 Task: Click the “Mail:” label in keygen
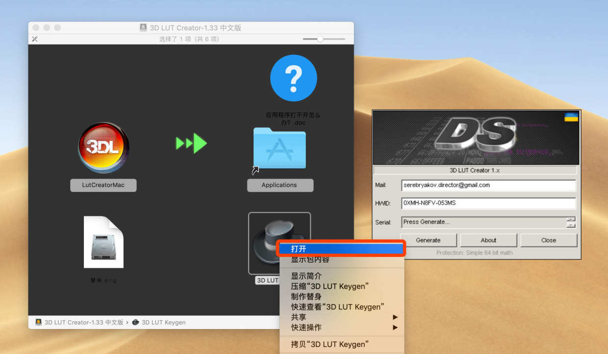coord(381,185)
